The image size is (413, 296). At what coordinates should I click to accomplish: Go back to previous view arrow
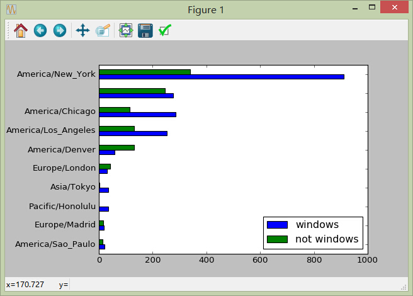40,31
